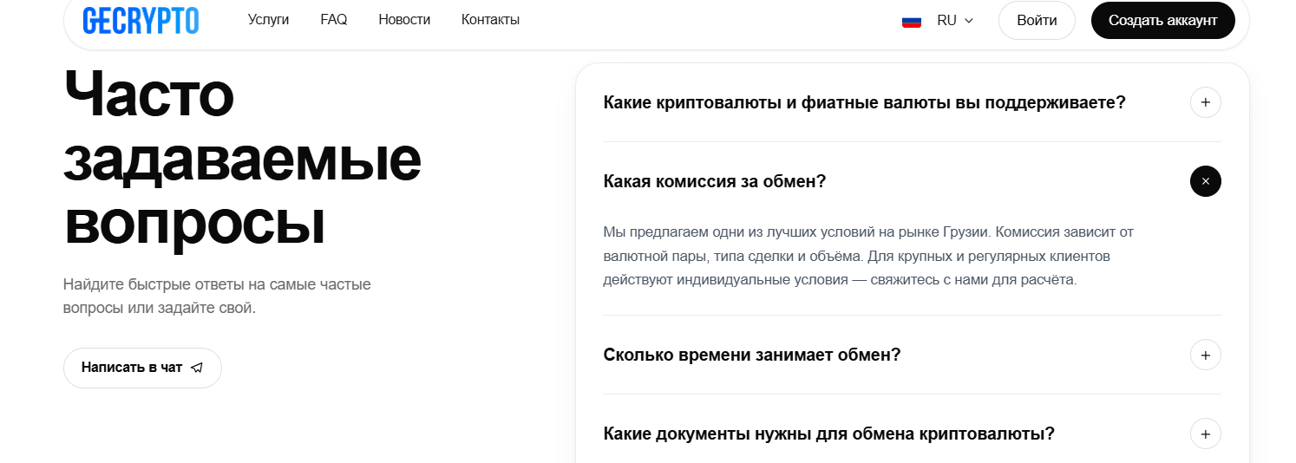The width and height of the screenshot is (1296, 463).
Task: Click the paper plane icon in chat button
Action: click(x=197, y=368)
